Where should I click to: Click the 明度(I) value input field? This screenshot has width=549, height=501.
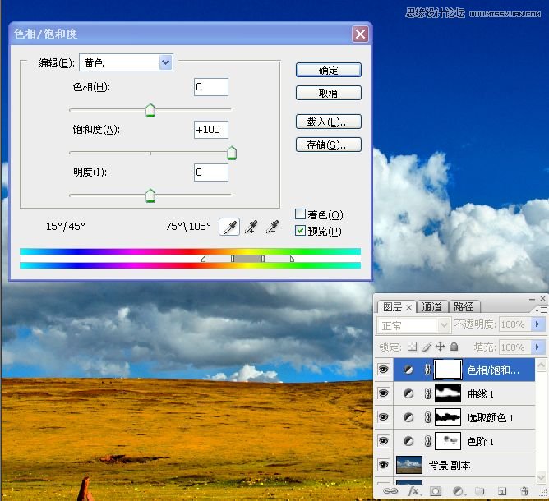click(x=211, y=172)
